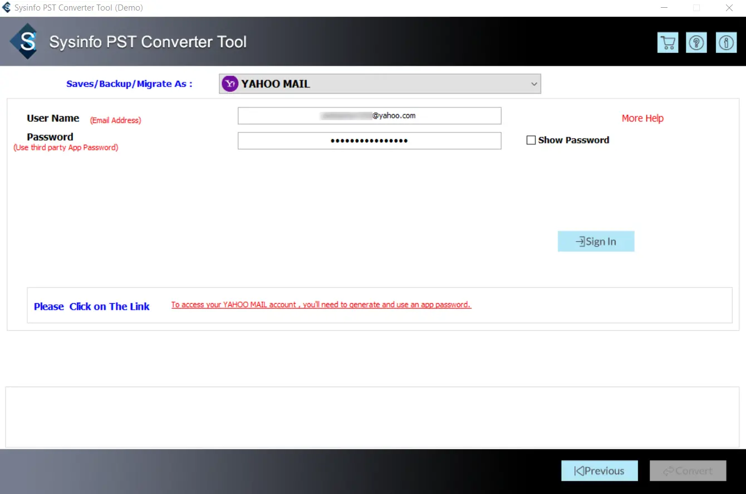Click the 'Saves/Backup/Migrate As :' label

click(x=129, y=84)
